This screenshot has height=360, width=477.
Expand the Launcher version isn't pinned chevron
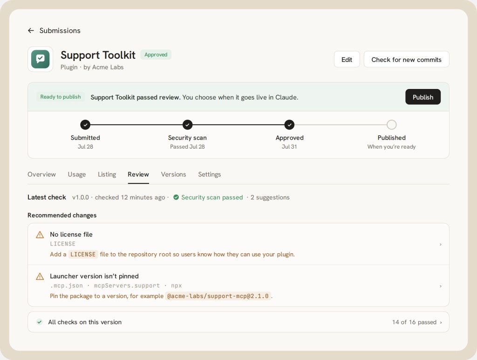click(x=441, y=286)
